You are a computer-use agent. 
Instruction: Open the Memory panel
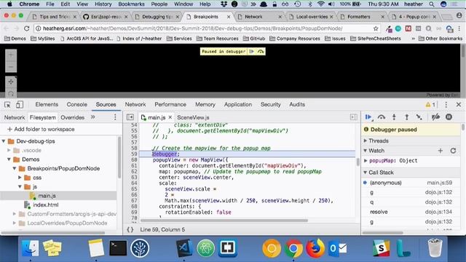pos(205,105)
